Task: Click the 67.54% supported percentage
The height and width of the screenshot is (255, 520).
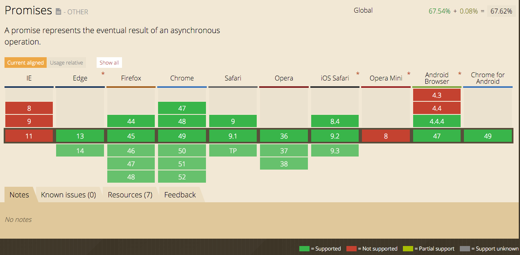Action: 439,11
